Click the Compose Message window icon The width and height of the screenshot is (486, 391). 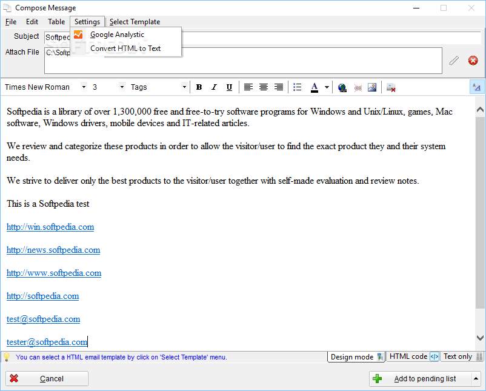tap(7, 8)
